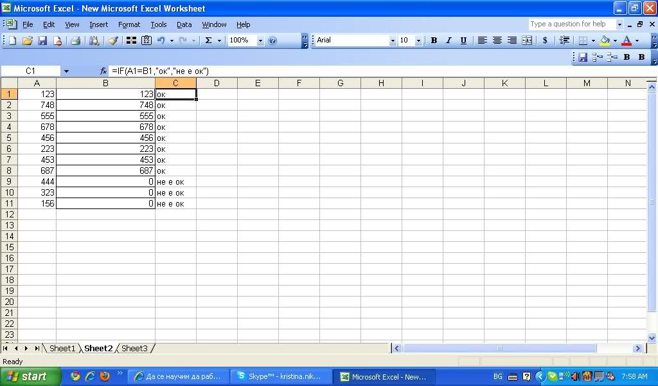Click the Undo arrow icon

(x=161, y=41)
